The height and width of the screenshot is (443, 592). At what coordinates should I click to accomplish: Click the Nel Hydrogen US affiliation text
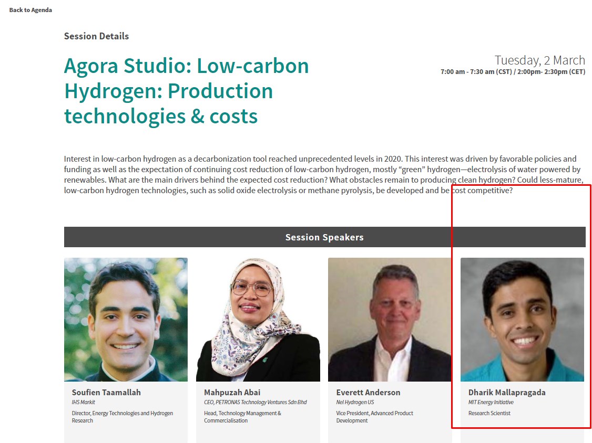click(355, 402)
